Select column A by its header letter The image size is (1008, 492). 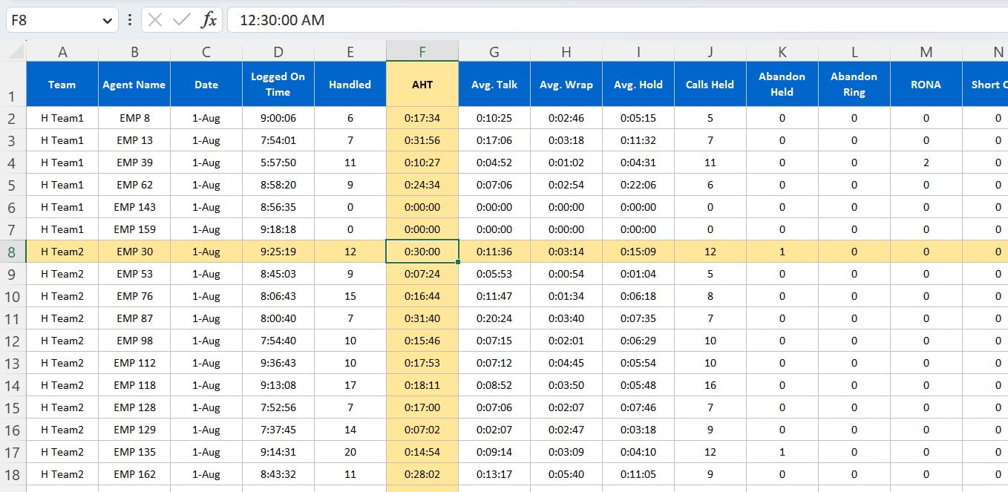62,52
